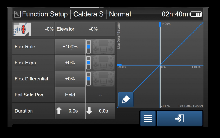Viewport: 220px width, 138px height.
Task: Open the Flex Differential transmitter switch selector
Action: coord(104,79)
